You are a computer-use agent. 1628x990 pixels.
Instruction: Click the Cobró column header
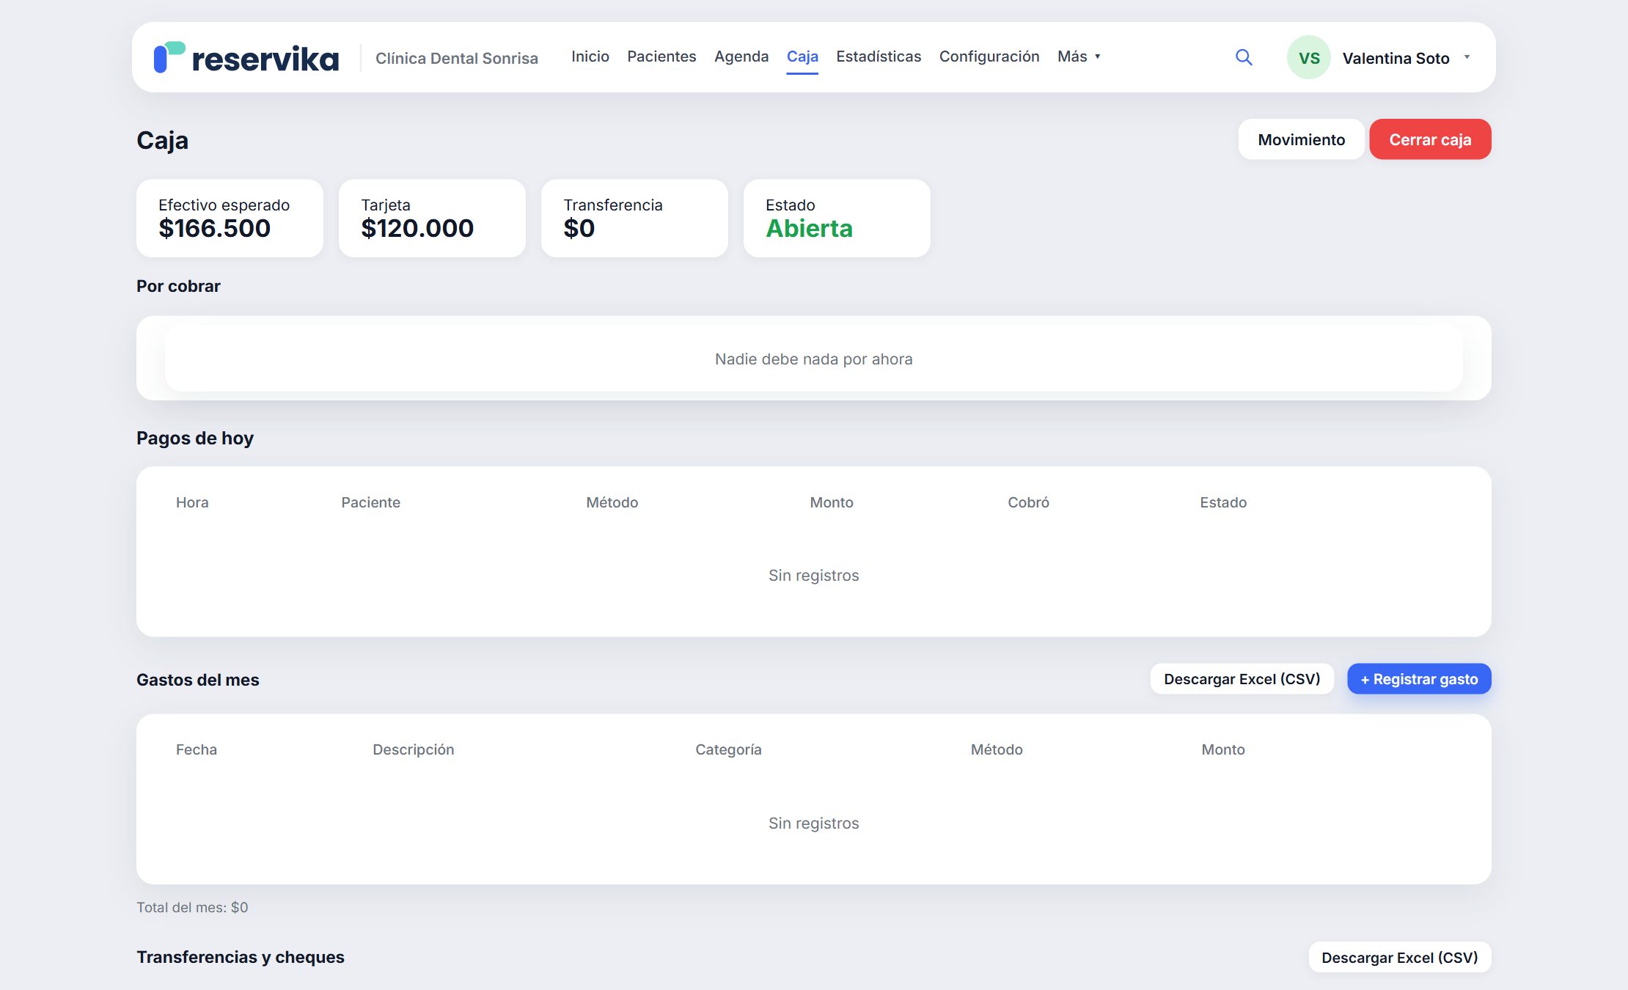[x=1028, y=502]
